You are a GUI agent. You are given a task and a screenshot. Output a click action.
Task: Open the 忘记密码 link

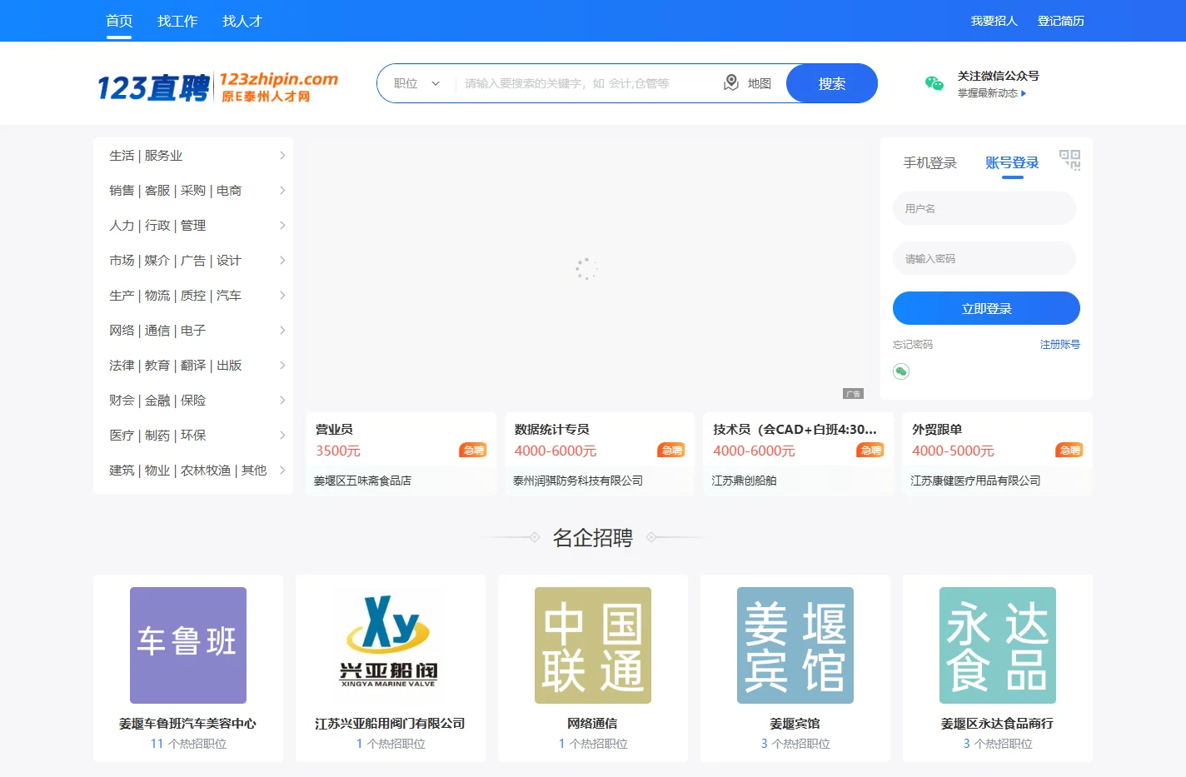coord(913,345)
